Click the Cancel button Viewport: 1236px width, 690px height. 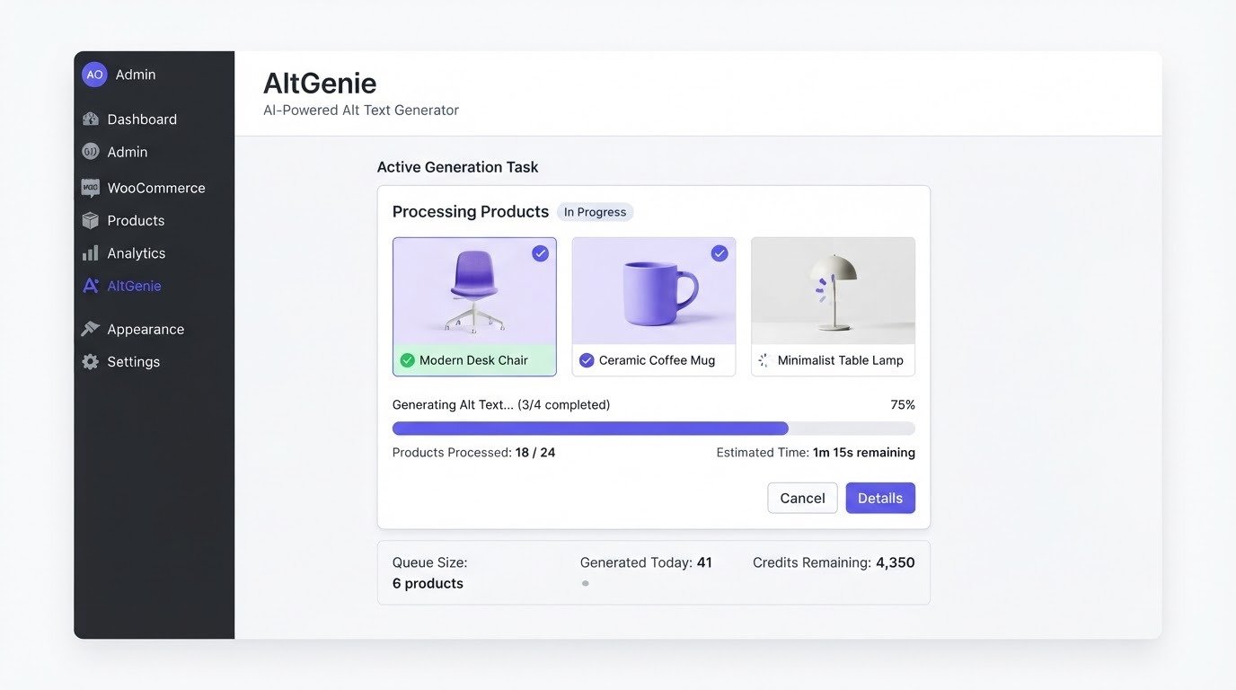coord(802,498)
